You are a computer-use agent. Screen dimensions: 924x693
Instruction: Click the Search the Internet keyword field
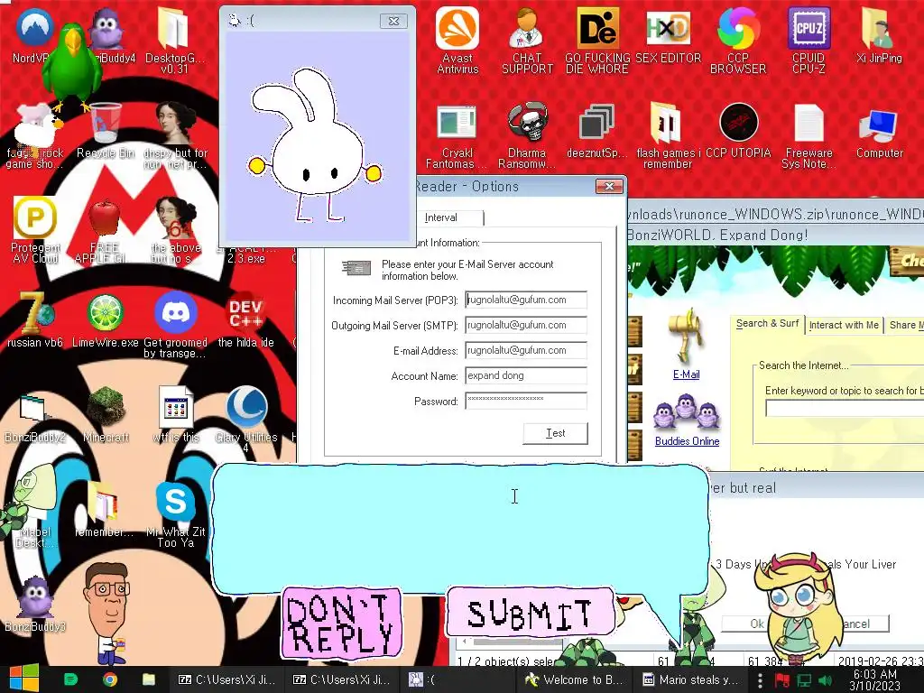[845, 408]
